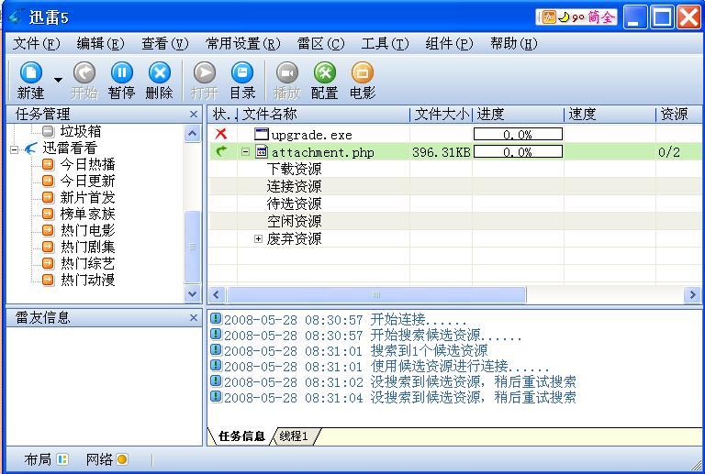The width and height of the screenshot is (705, 474).
Task: Sort by the 文件名称 column header
Action: pyautogui.click(x=323, y=115)
